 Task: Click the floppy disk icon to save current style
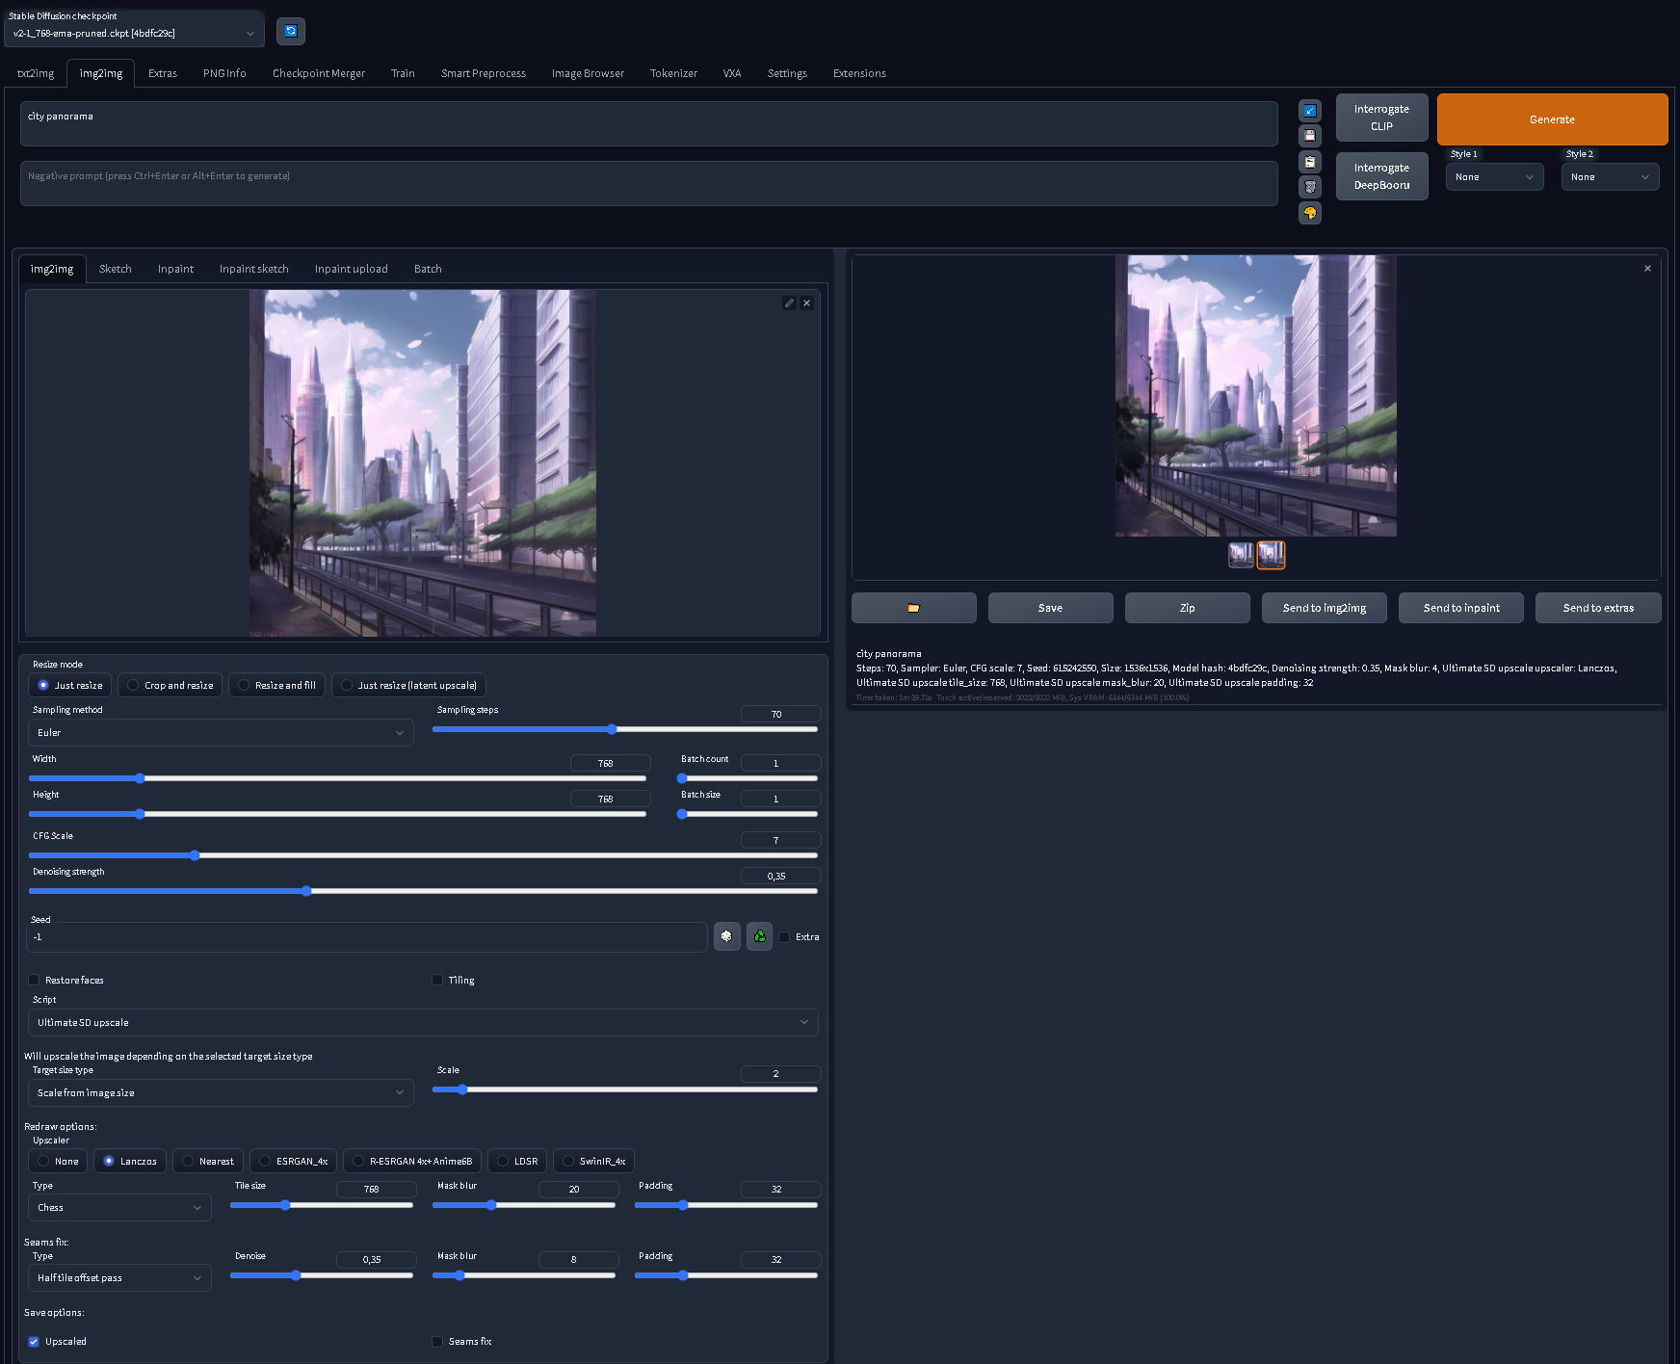[1310, 135]
